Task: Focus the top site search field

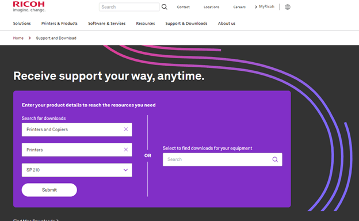Action: click(129, 7)
